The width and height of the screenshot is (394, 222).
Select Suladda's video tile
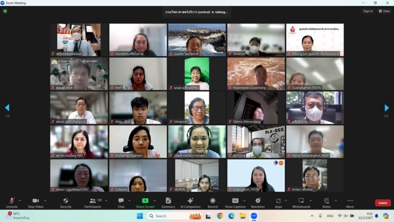point(138,176)
